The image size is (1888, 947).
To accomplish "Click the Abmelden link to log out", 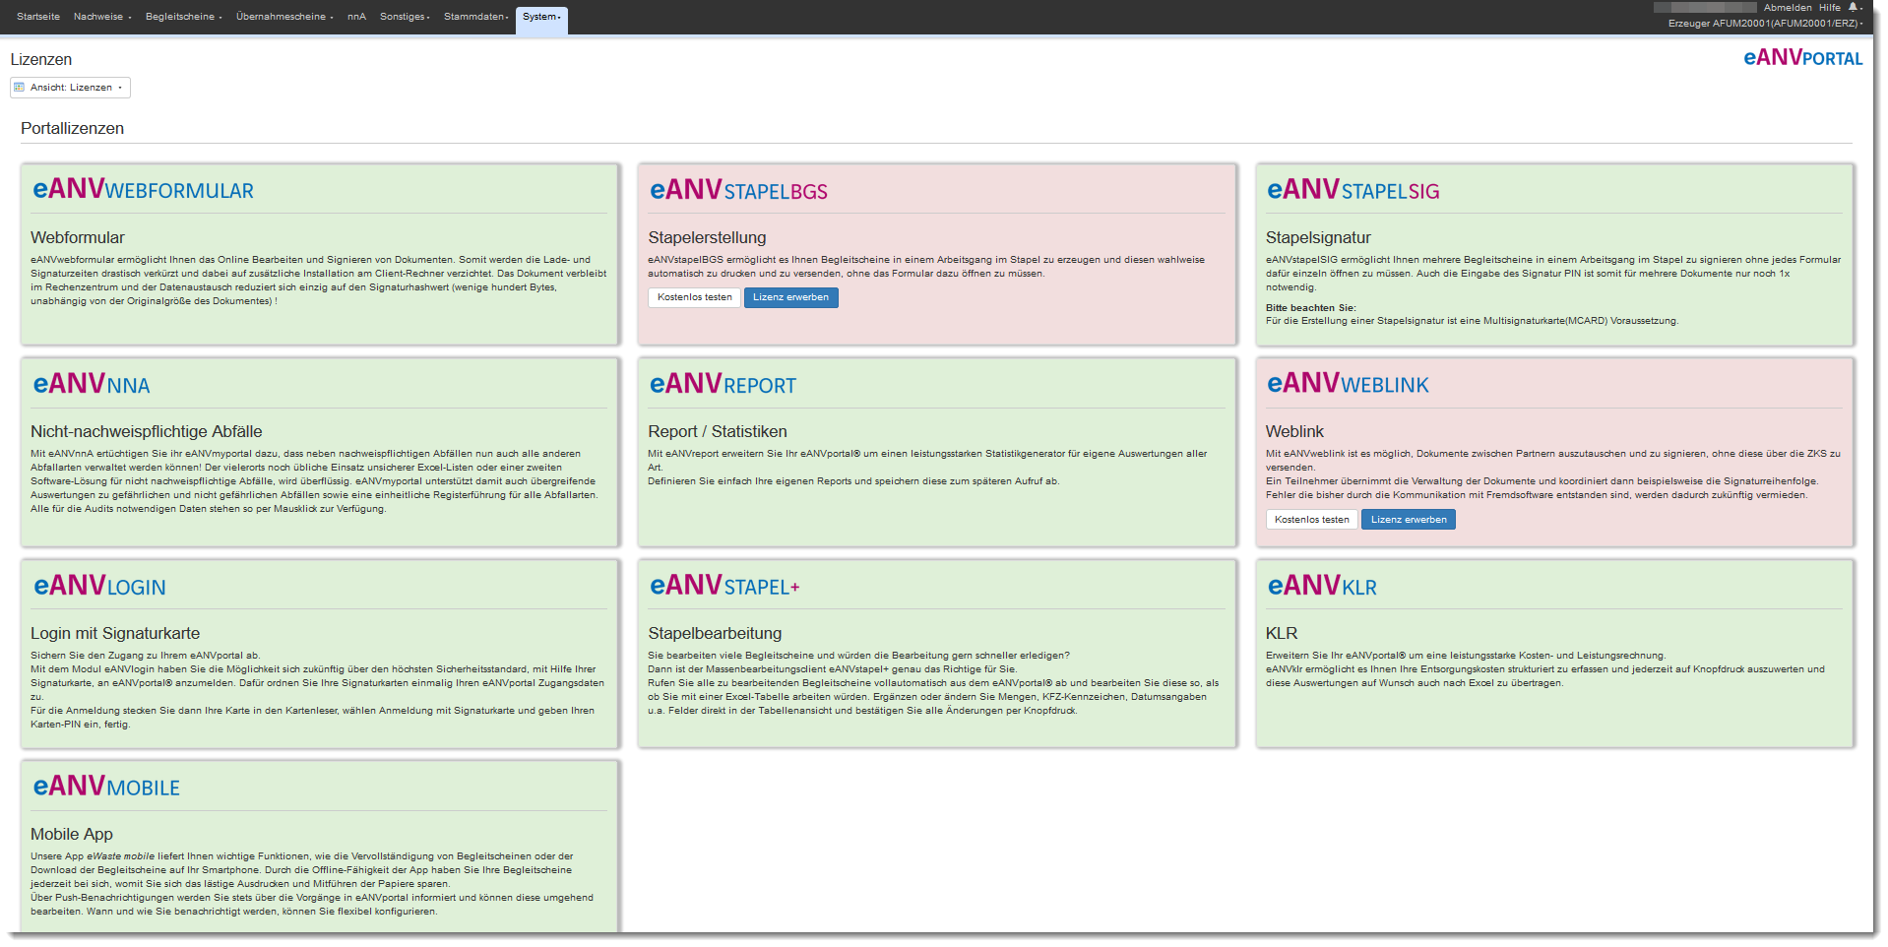I will (1788, 7).
